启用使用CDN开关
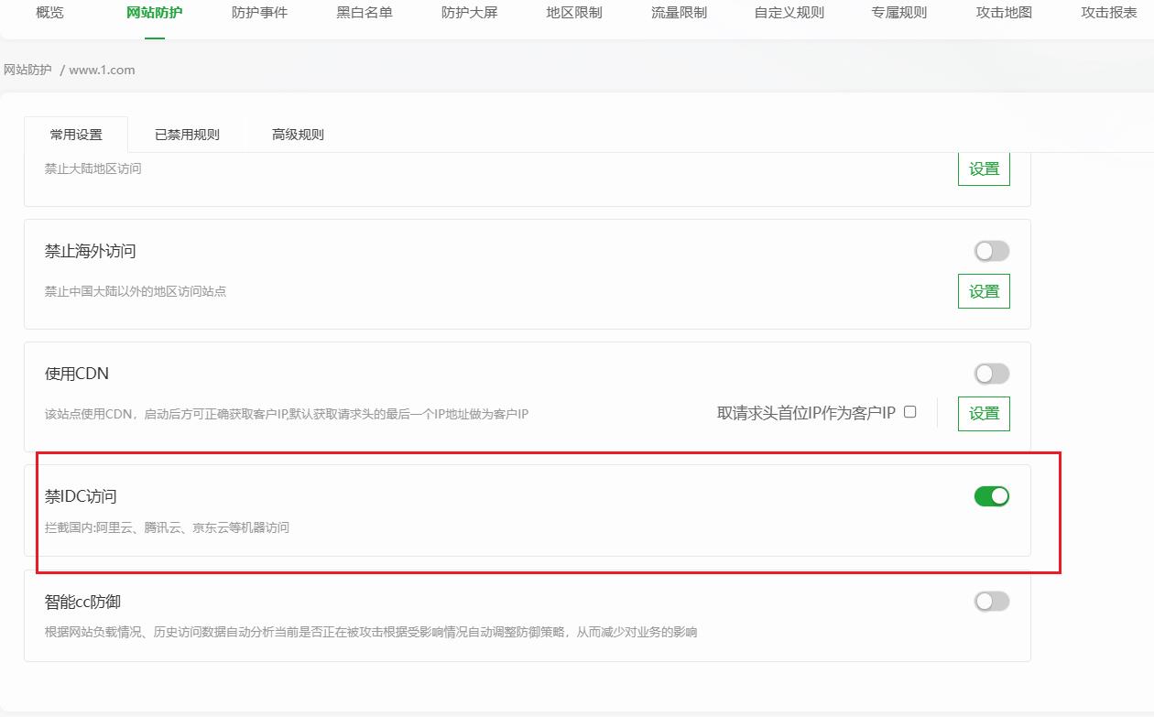1154x717 pixels. coord(991,374)
